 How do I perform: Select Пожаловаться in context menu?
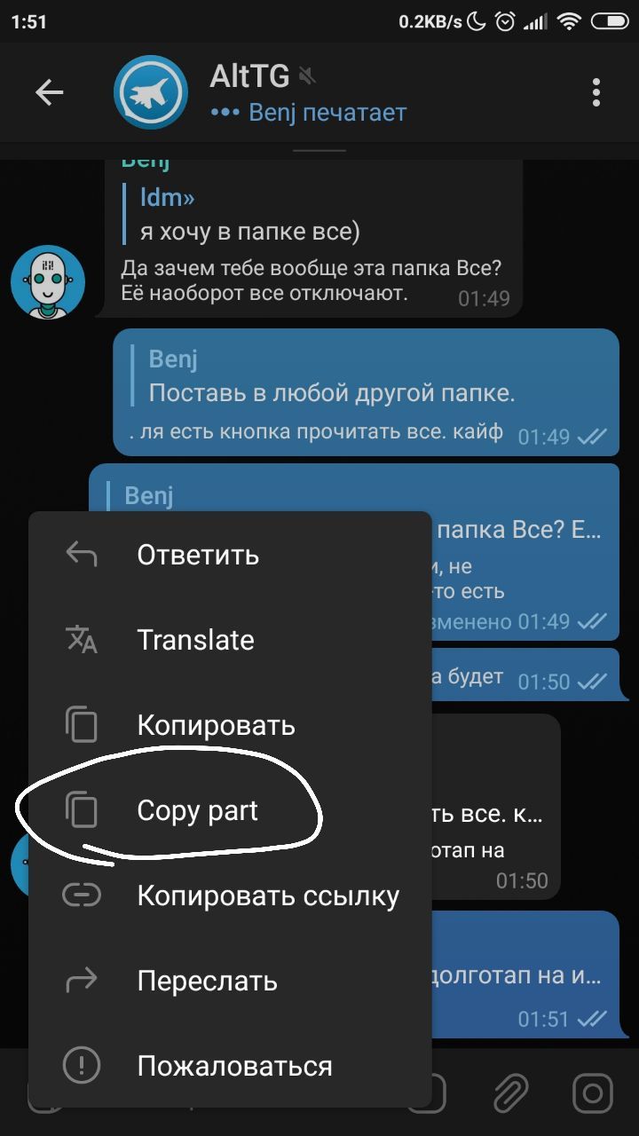230,1066
